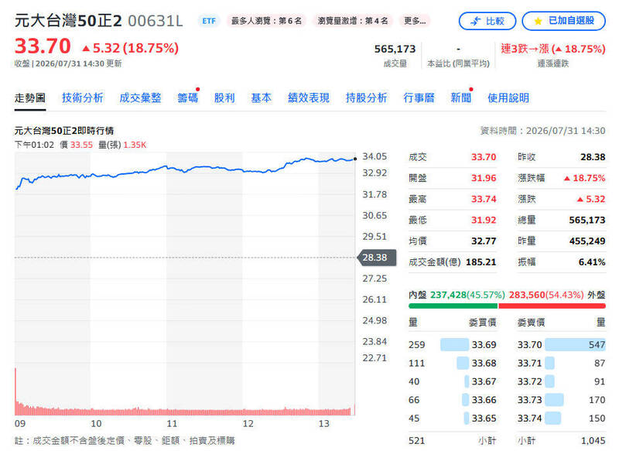This screenshot has height=451, width=619.
Task: Click the ask price 33.71 row
Action: 562,363
